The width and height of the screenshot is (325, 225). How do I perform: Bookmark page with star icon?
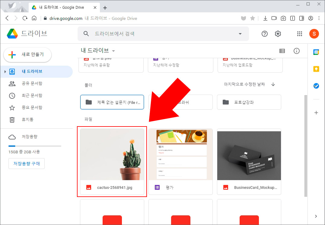click(253, 18)
